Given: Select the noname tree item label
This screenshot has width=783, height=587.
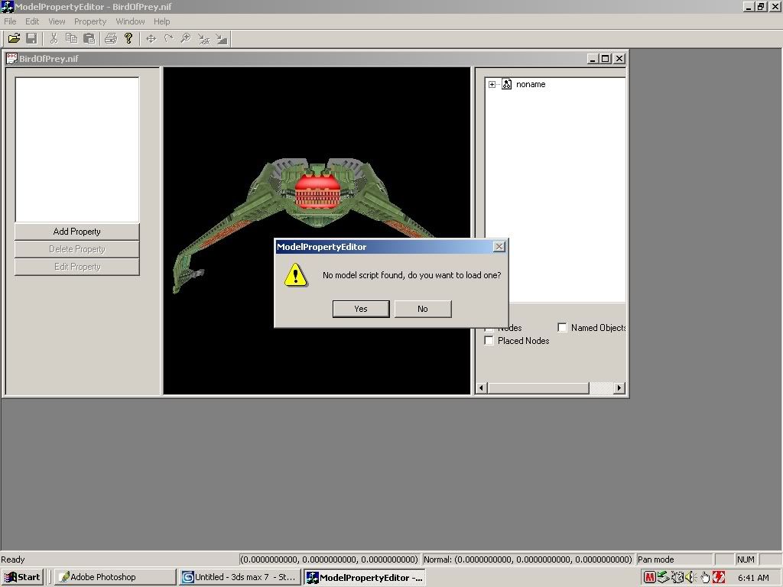Looking at the screenshot, I should (531, 84).
